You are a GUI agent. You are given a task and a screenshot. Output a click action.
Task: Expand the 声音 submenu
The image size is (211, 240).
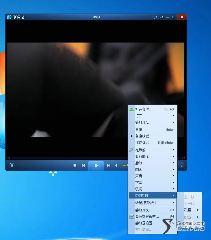coord(152,176)
